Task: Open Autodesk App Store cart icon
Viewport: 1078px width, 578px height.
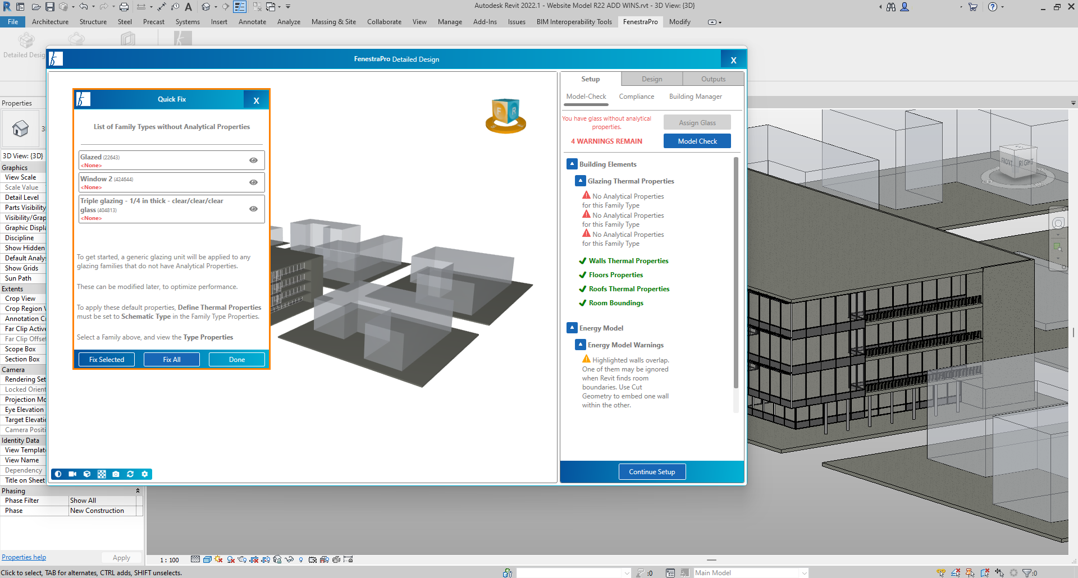Action: pyautogui.click(x=973, y=7)
